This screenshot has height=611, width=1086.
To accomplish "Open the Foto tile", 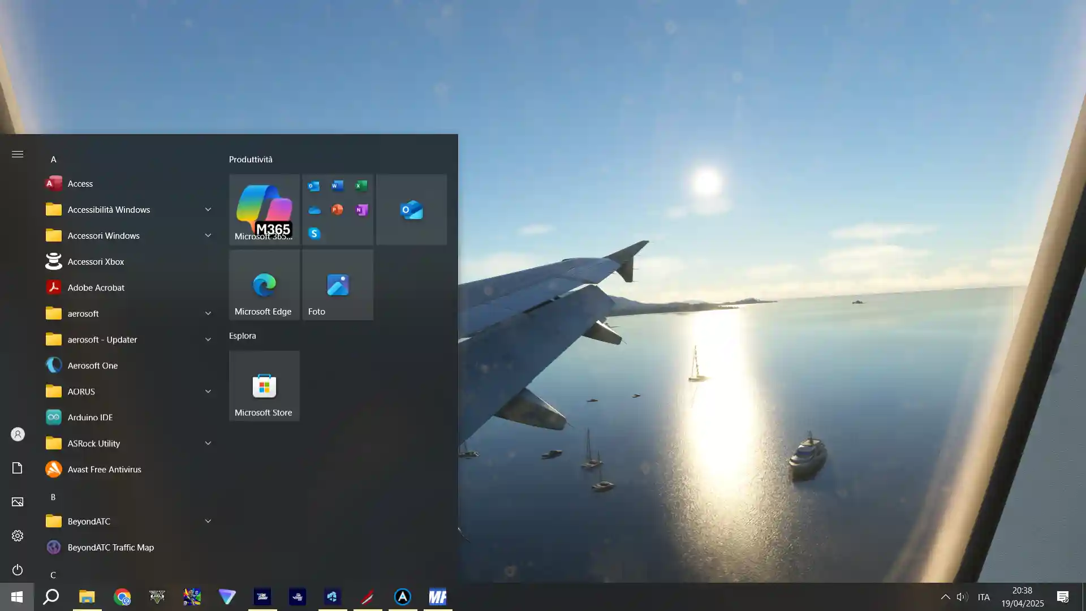I will click(x=338, y=285).
